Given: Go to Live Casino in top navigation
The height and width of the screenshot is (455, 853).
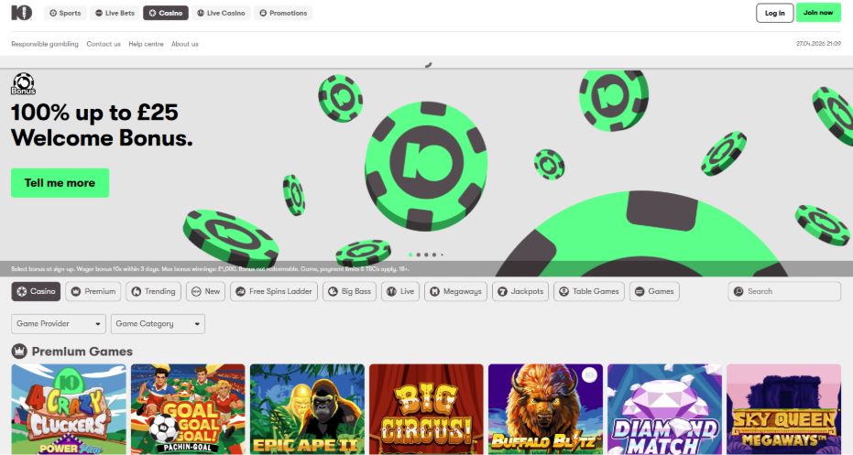Looking at the screenshot, I should [222, 13].
